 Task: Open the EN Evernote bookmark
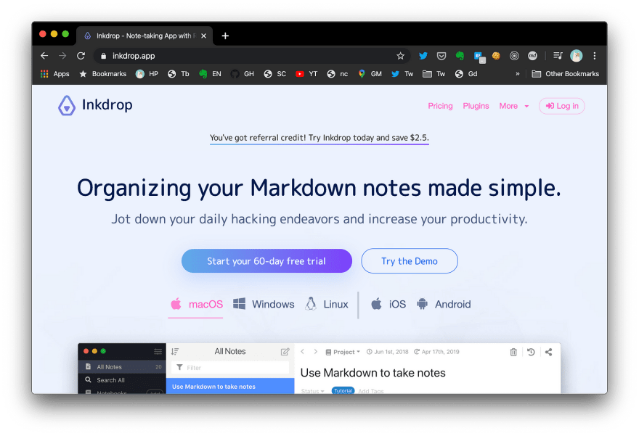click(211, 74)
